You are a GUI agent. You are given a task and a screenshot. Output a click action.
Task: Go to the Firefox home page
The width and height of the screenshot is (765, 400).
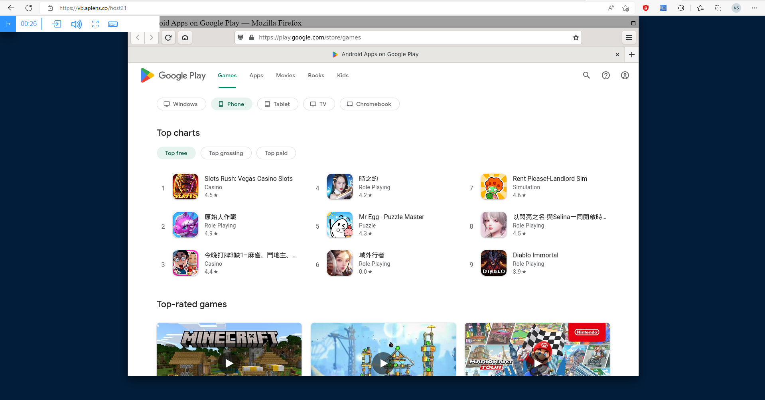coord(185,37)
